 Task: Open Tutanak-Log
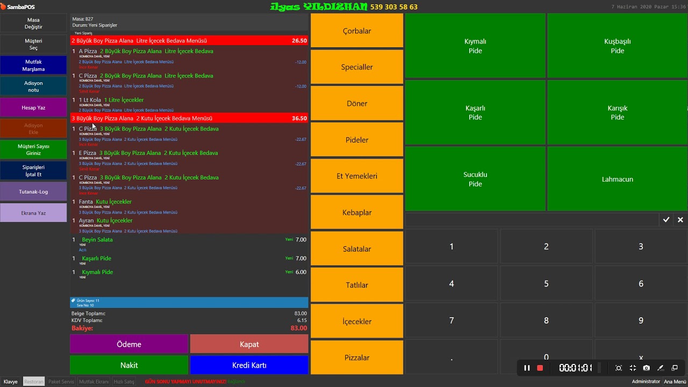[x=33, y=191]
